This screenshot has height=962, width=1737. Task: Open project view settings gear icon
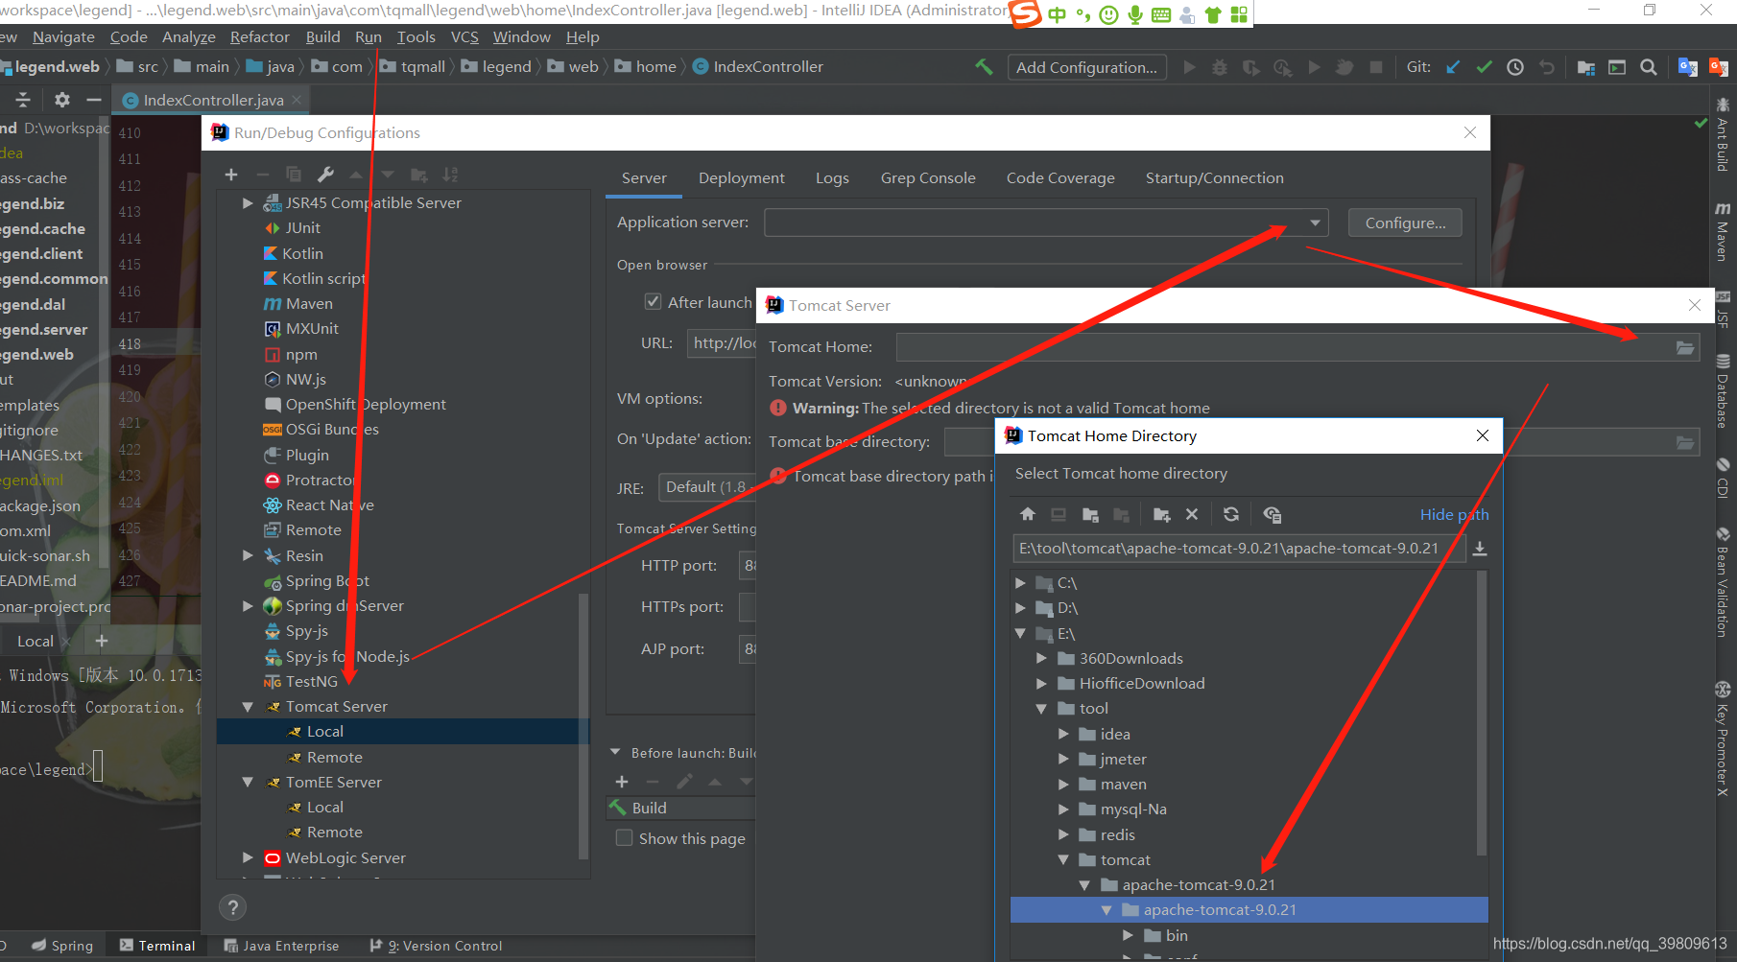62,100
